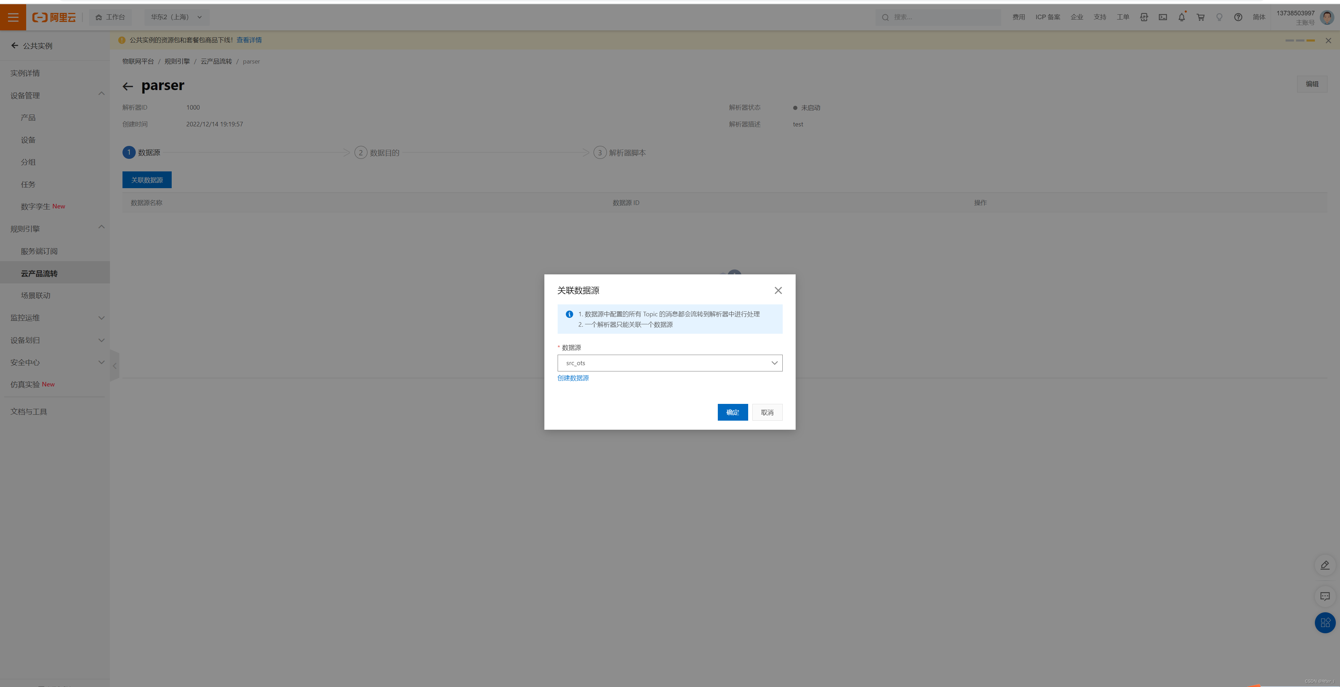1340x687 pixels.
Task: Go to step 2 数据目的
Action: coord(377,153)
